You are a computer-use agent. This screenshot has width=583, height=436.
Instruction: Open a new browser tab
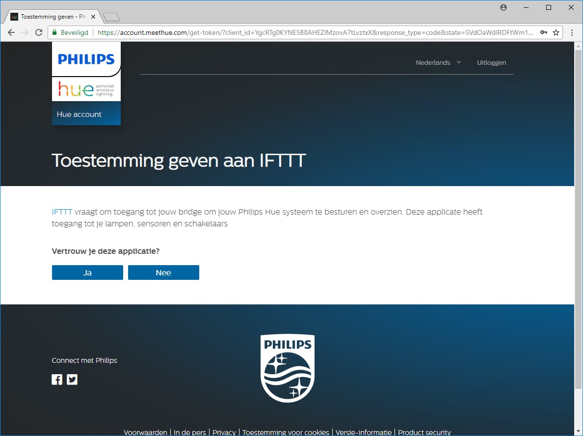tap(111, 17)
